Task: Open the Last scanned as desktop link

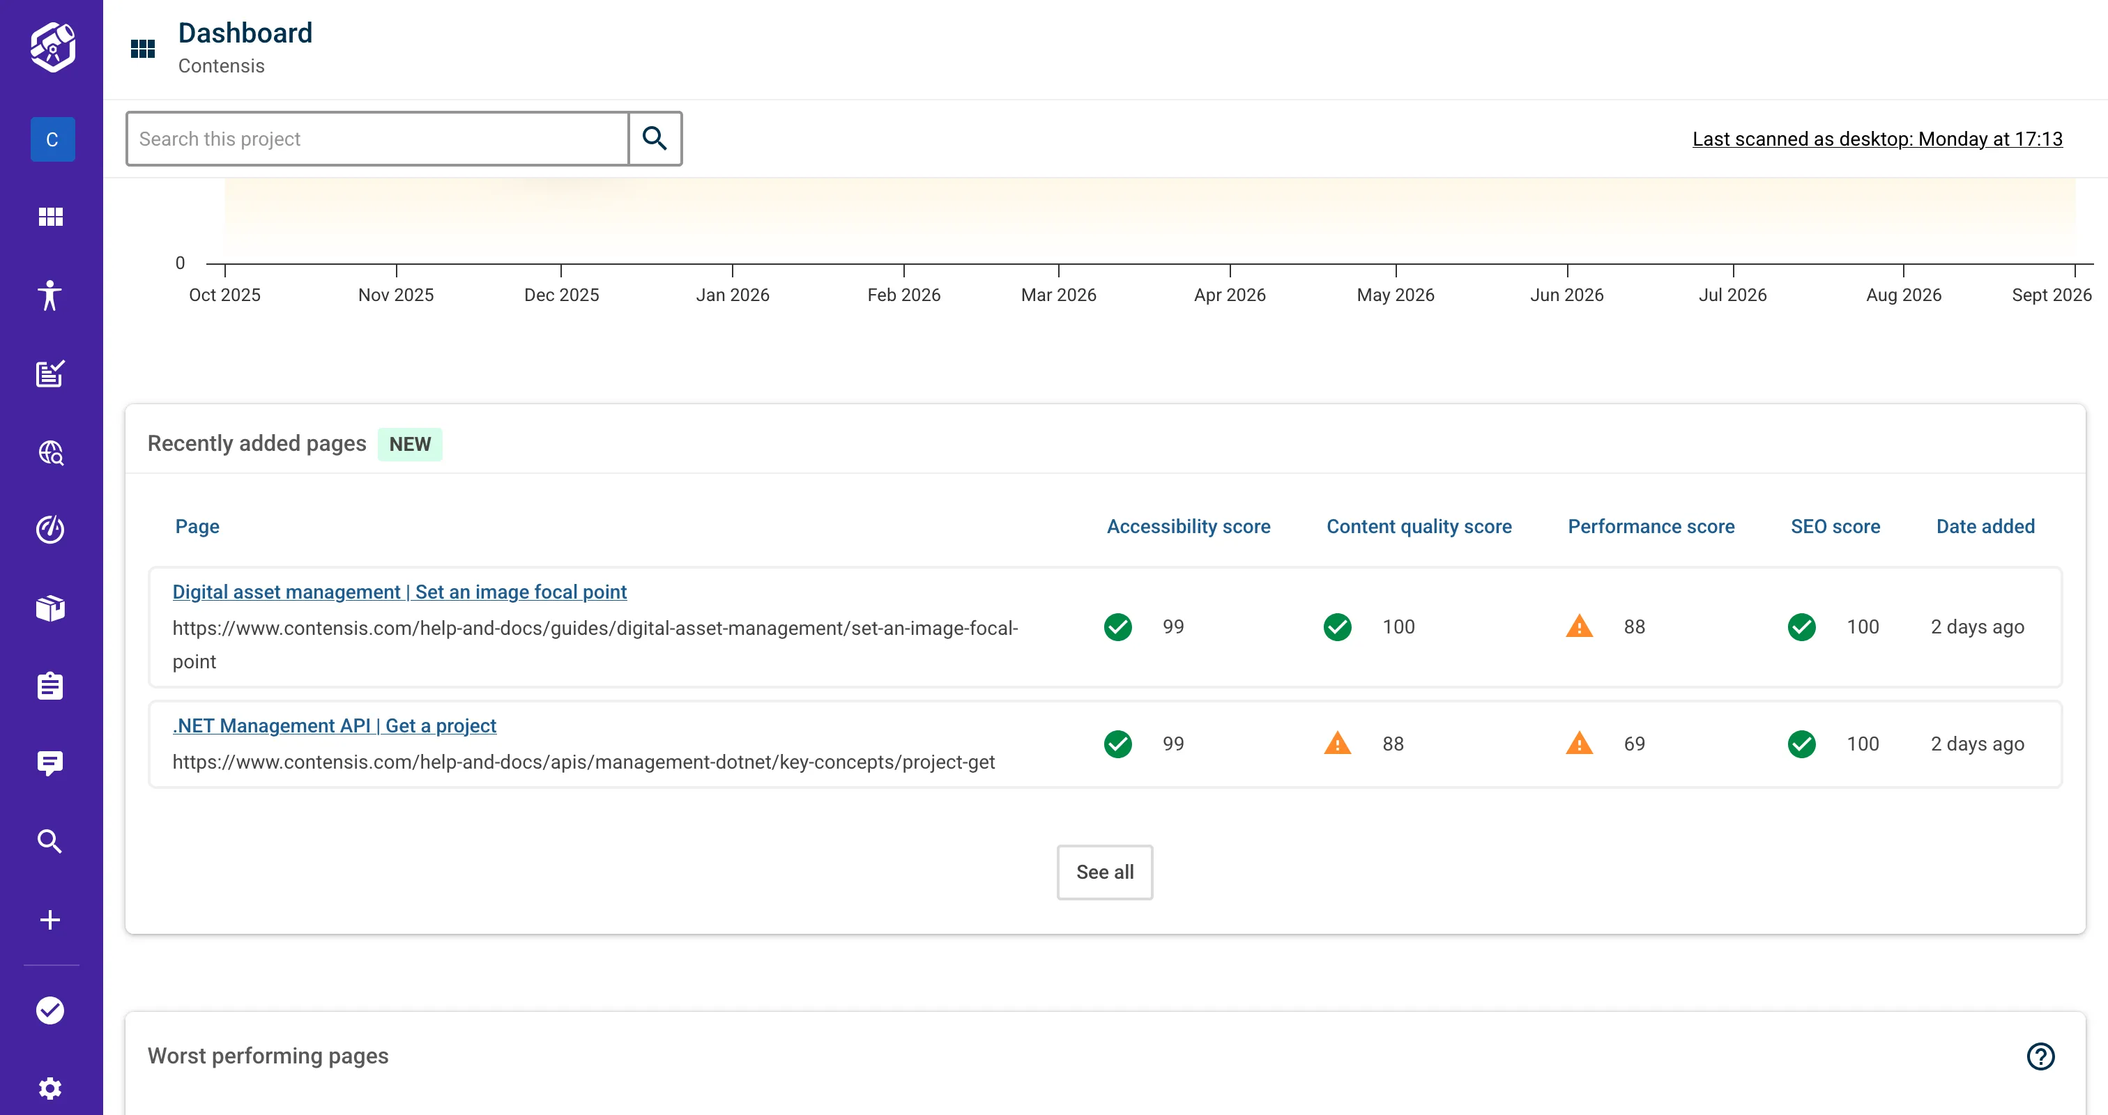Action: click(1877, 139)
